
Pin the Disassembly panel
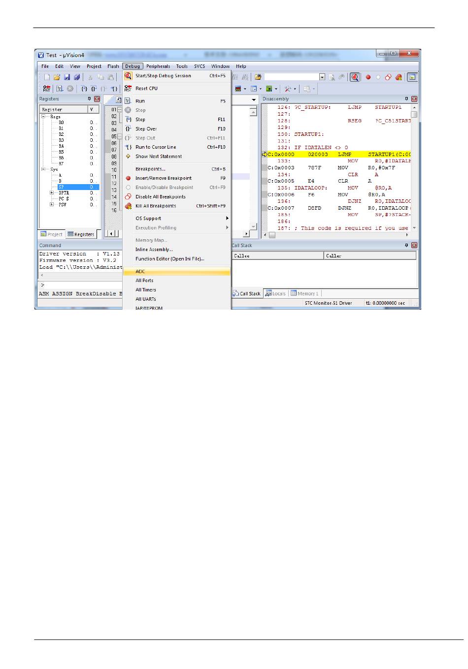coord(406,99)
